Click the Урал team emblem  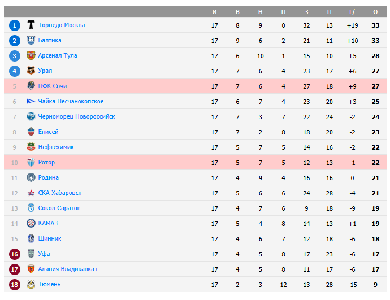(x=31, y=71)
